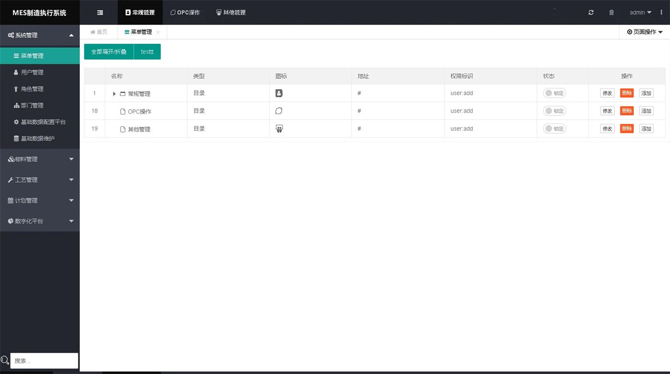
Task: Open 基础数据配置平台 in the sidebar
Action: (x=40, y=122)
